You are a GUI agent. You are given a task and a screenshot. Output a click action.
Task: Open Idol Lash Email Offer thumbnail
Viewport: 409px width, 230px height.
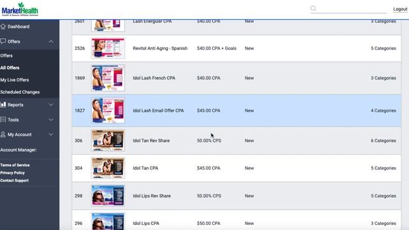108,111
